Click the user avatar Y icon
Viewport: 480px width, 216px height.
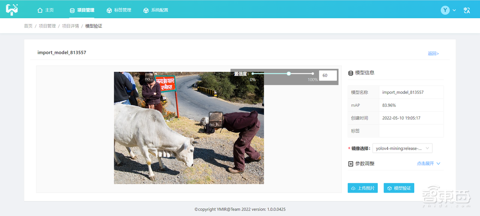pyautogui.click(x=445, y=10)
